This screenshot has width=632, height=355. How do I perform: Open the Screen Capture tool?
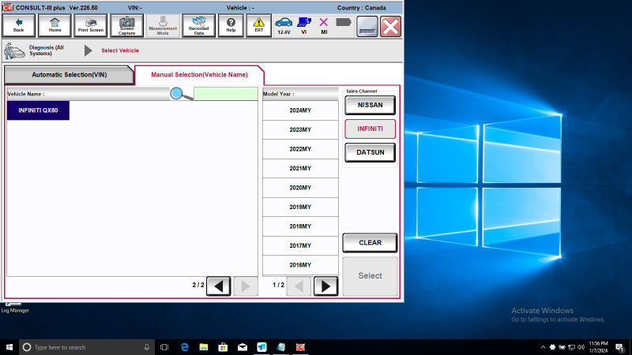coord(126,26)
